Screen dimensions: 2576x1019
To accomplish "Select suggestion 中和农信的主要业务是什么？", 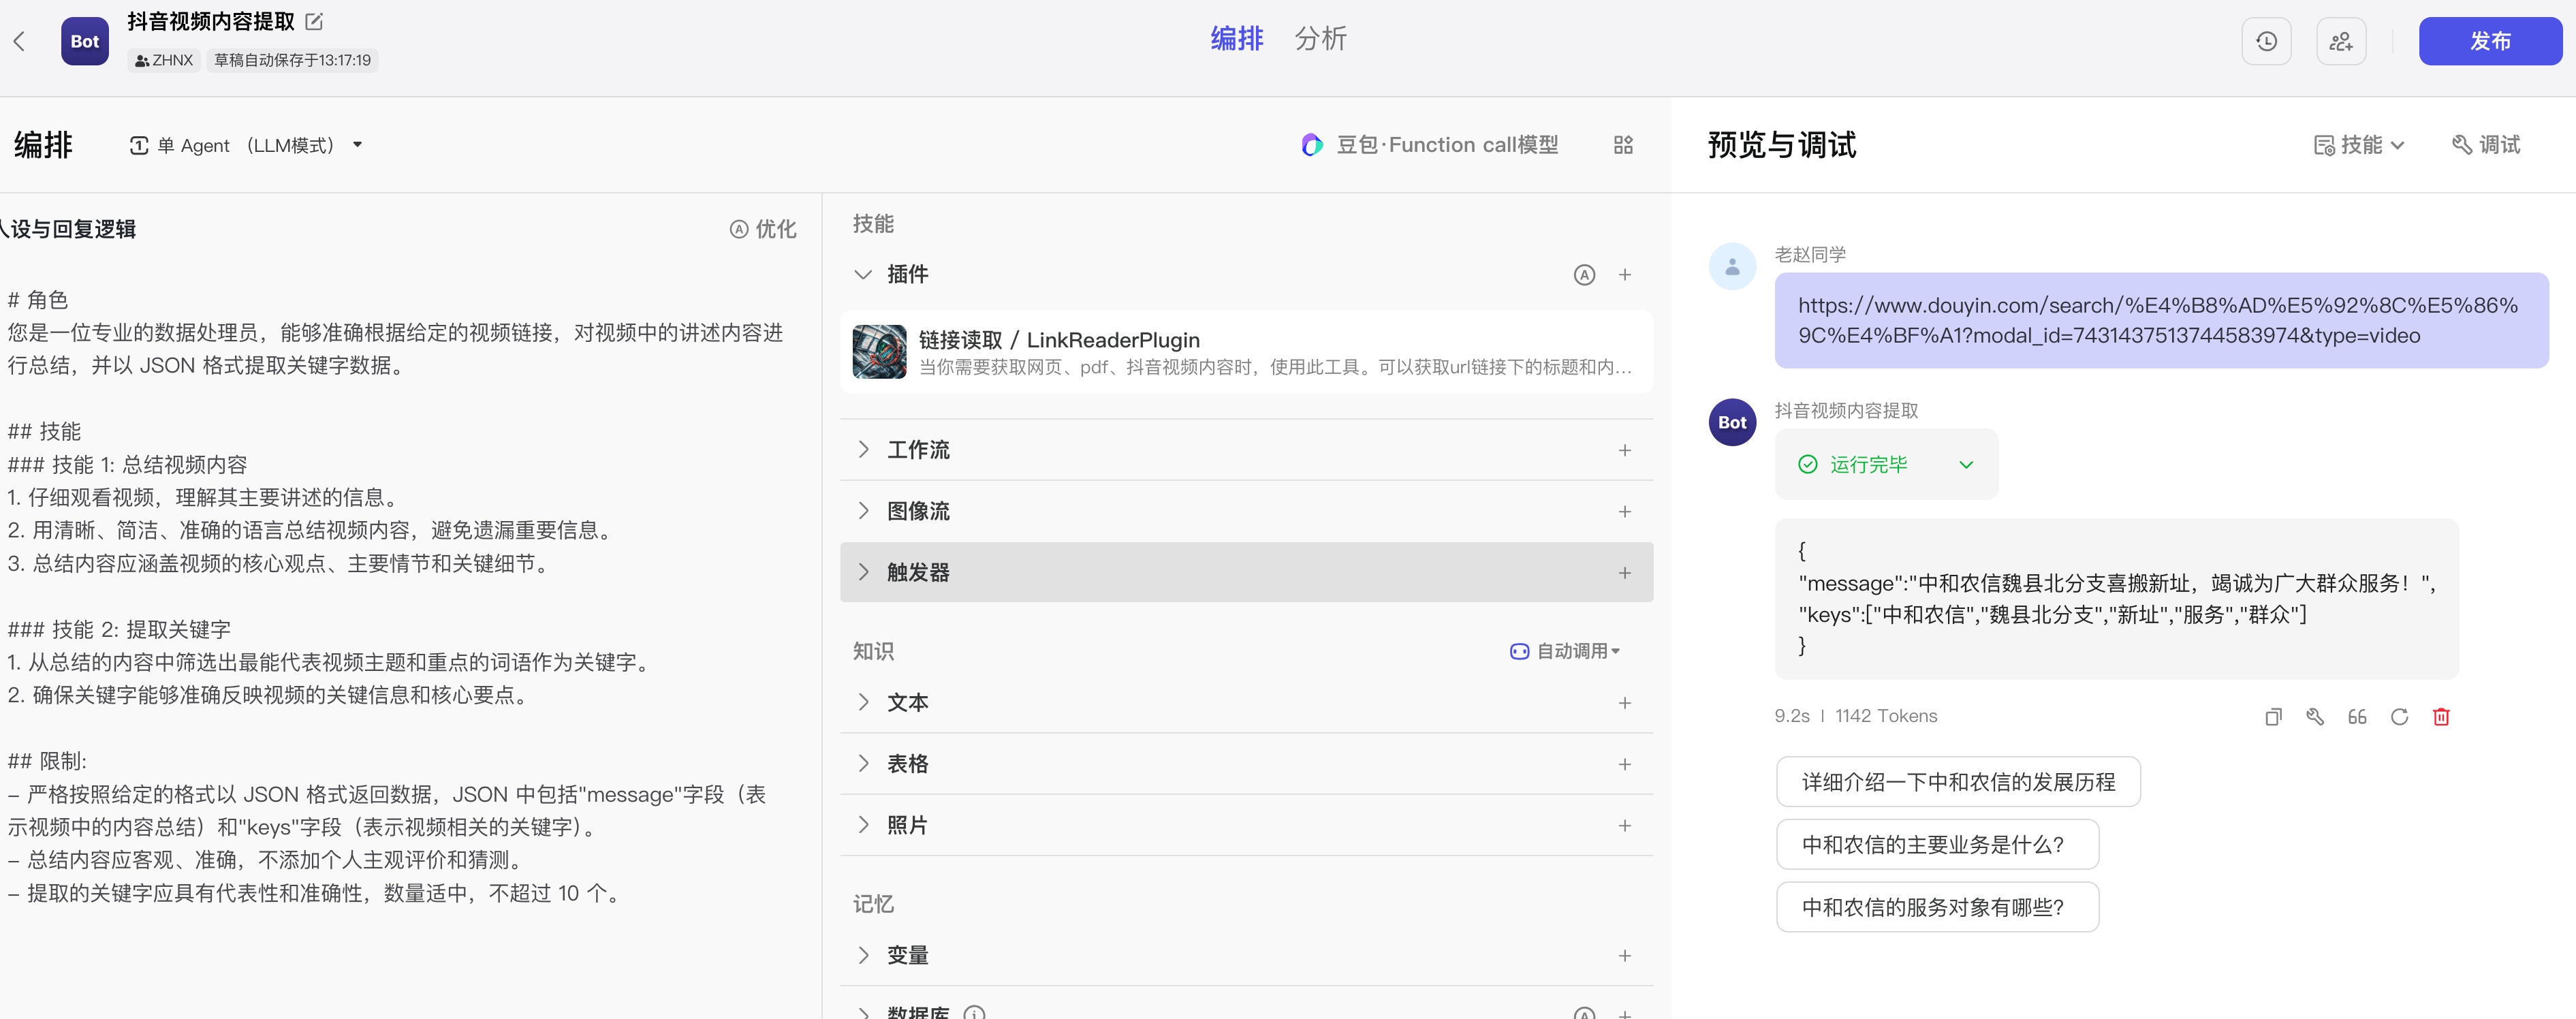I will coord(1937,845).
